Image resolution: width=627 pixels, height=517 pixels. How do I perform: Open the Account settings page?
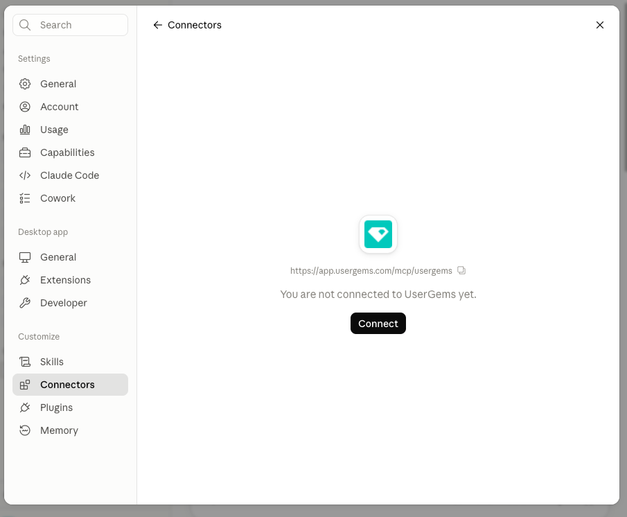(71, 107)
